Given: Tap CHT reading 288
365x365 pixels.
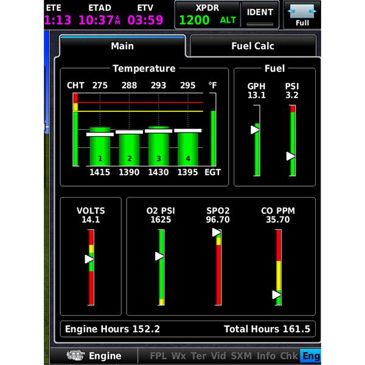Looking at the screenshot, I should 129,85.
